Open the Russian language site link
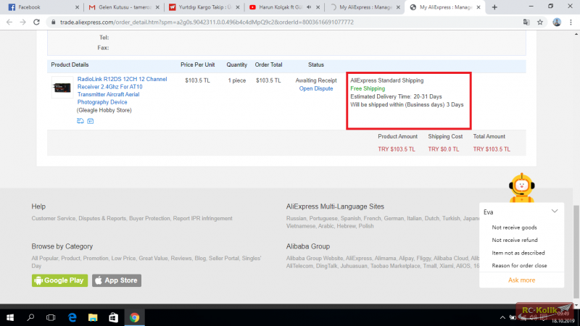 296,219
